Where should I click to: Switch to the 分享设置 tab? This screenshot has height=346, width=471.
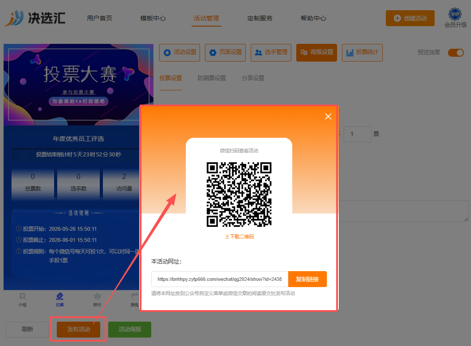(253, 78)
